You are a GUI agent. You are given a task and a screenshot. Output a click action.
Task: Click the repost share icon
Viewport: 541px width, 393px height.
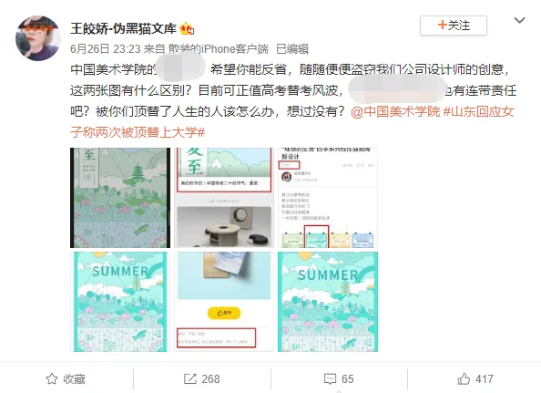point(189,378)
